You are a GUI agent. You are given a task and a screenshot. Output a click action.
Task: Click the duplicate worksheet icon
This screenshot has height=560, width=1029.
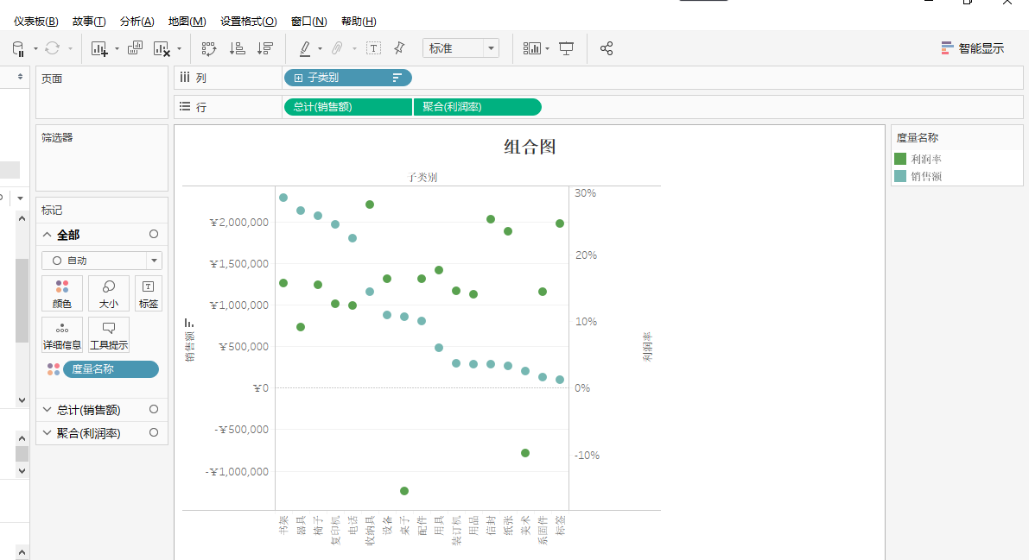(x=135, y=47)
